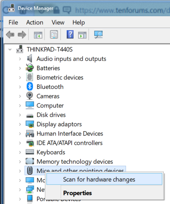
Task: Expand Mice and other pointing devices
Action: pos(20,171)
